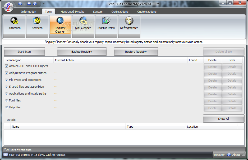Viewport: 248px width, 160px height.
Task: Click the Name column header in Details
Action: [x=68, y=127]
